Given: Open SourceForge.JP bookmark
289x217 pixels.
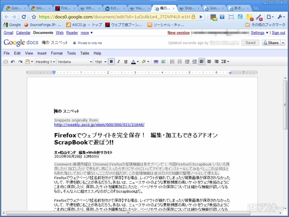Looking at the screenshot, I should point(42,25).
